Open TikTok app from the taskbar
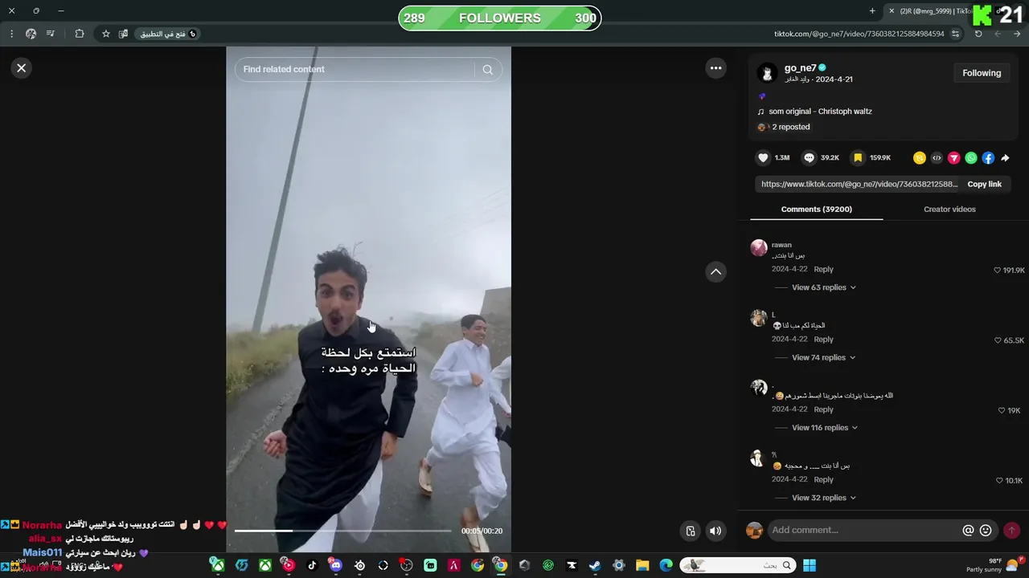Viewport: 1029px width, 578px height. 312,565
